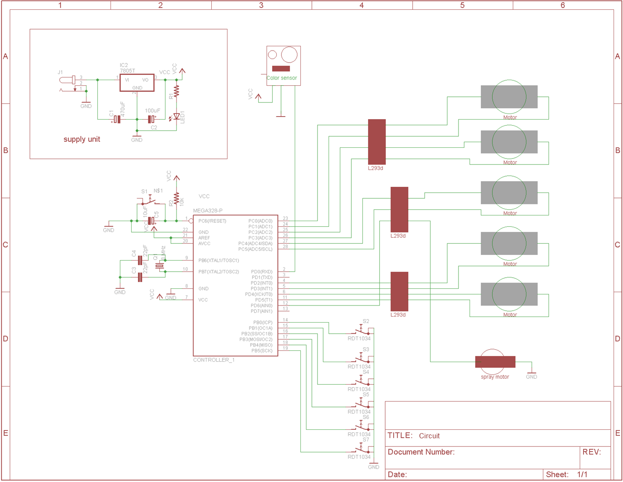The image size is (623, 482).
Task: Click frame column header 6
Action: click(563, 5)
